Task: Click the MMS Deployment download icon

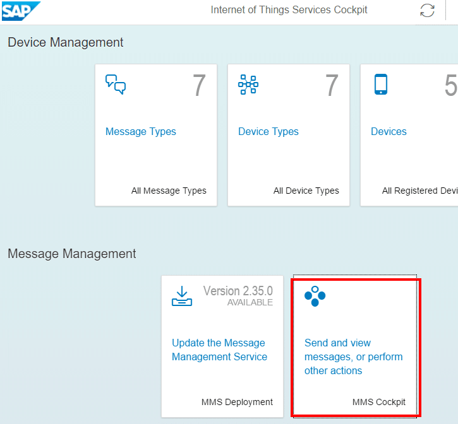Action: pyautogui.click(x=182, y=296)
